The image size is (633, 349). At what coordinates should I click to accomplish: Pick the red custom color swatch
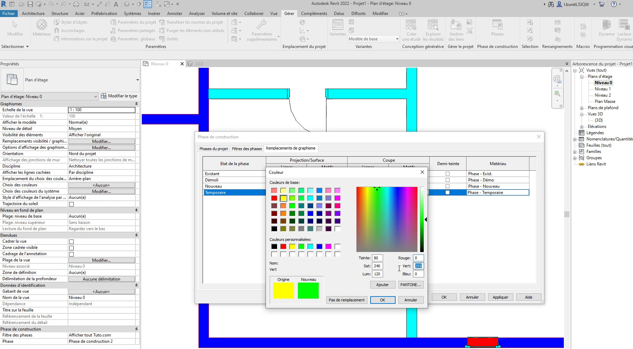(283, 246)
